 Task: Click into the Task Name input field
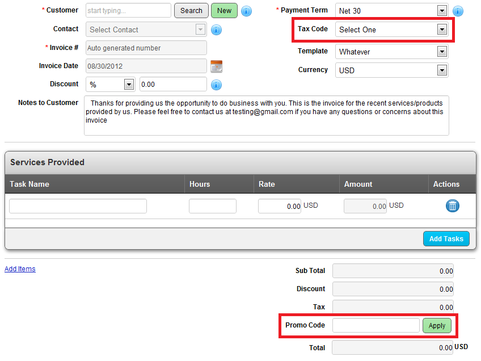point(78,206)
